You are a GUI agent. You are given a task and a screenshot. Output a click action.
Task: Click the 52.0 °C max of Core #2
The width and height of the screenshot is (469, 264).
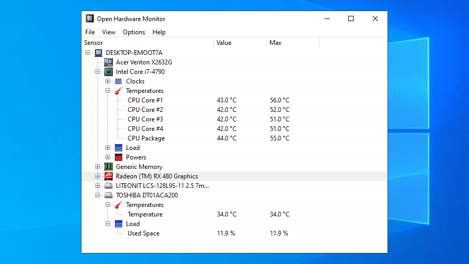click(279, 110)
